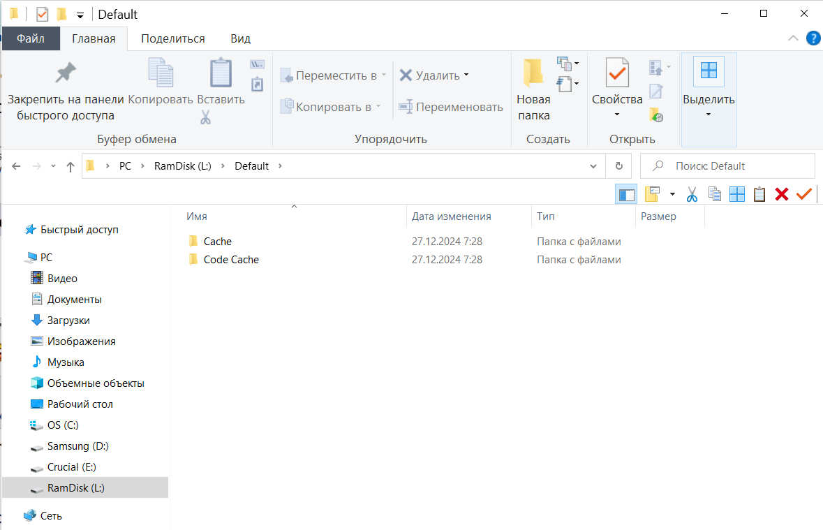
Task: Collapse the ribbon with the chevron
Action: [x=793, y=38]
